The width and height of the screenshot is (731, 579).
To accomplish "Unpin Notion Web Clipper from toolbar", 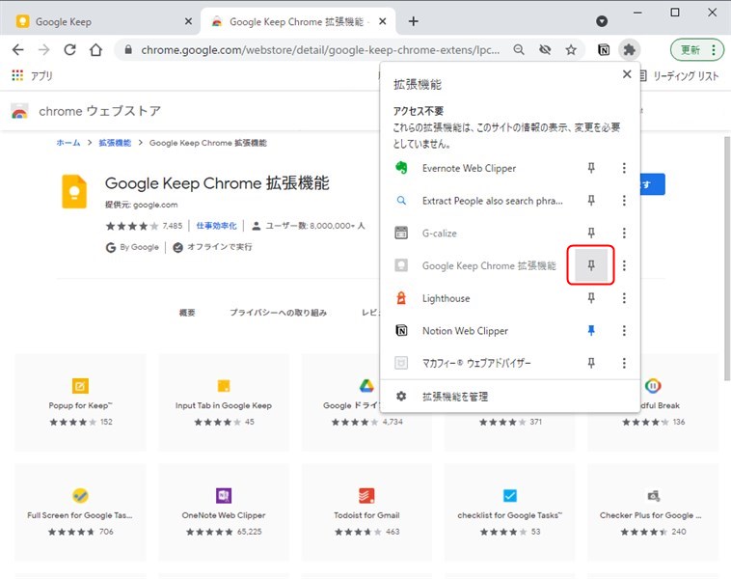I will pos(592,331).
